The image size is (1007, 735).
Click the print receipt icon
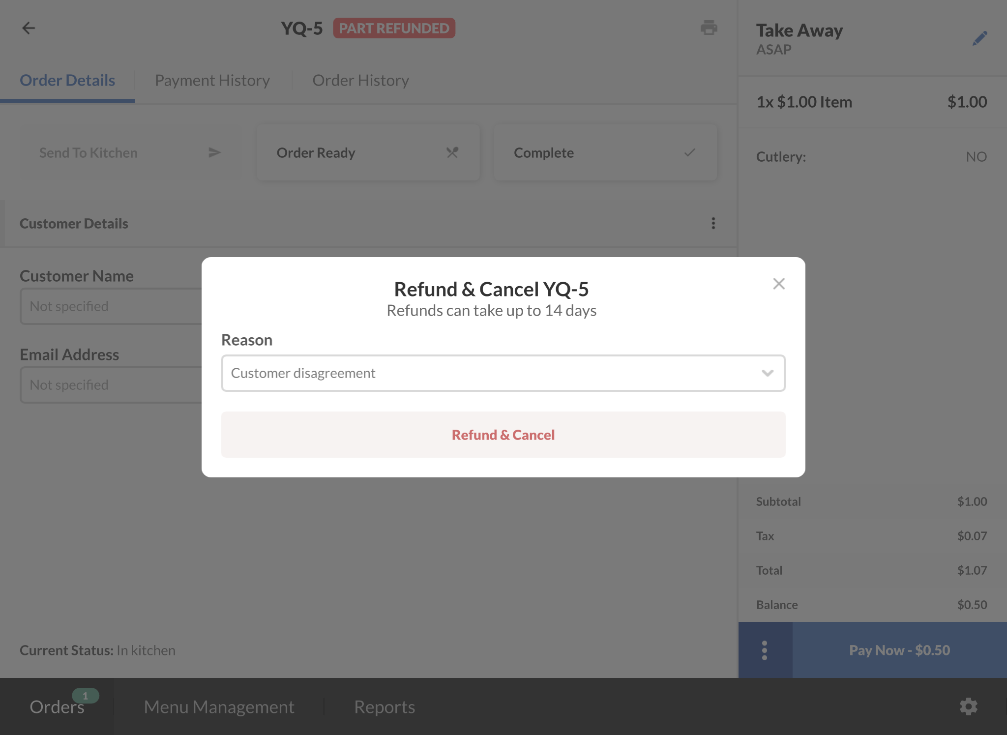[x=709, y=28]
